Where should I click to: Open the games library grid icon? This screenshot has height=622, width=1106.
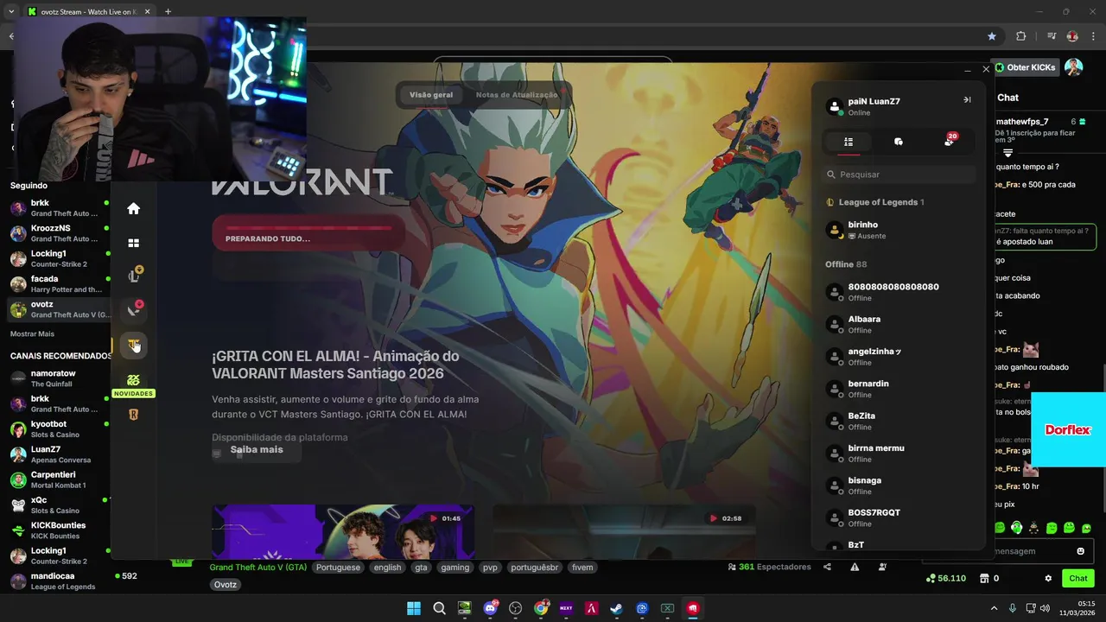coord(133,244)
